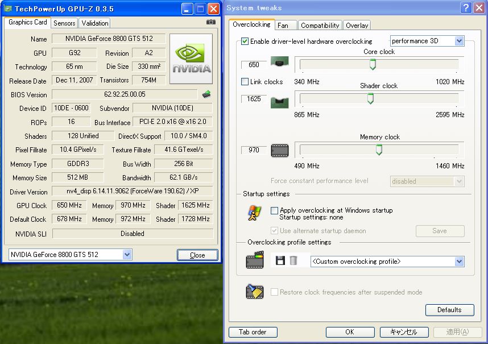
Task: Click the shader clock chip icon
Action: 279,102
